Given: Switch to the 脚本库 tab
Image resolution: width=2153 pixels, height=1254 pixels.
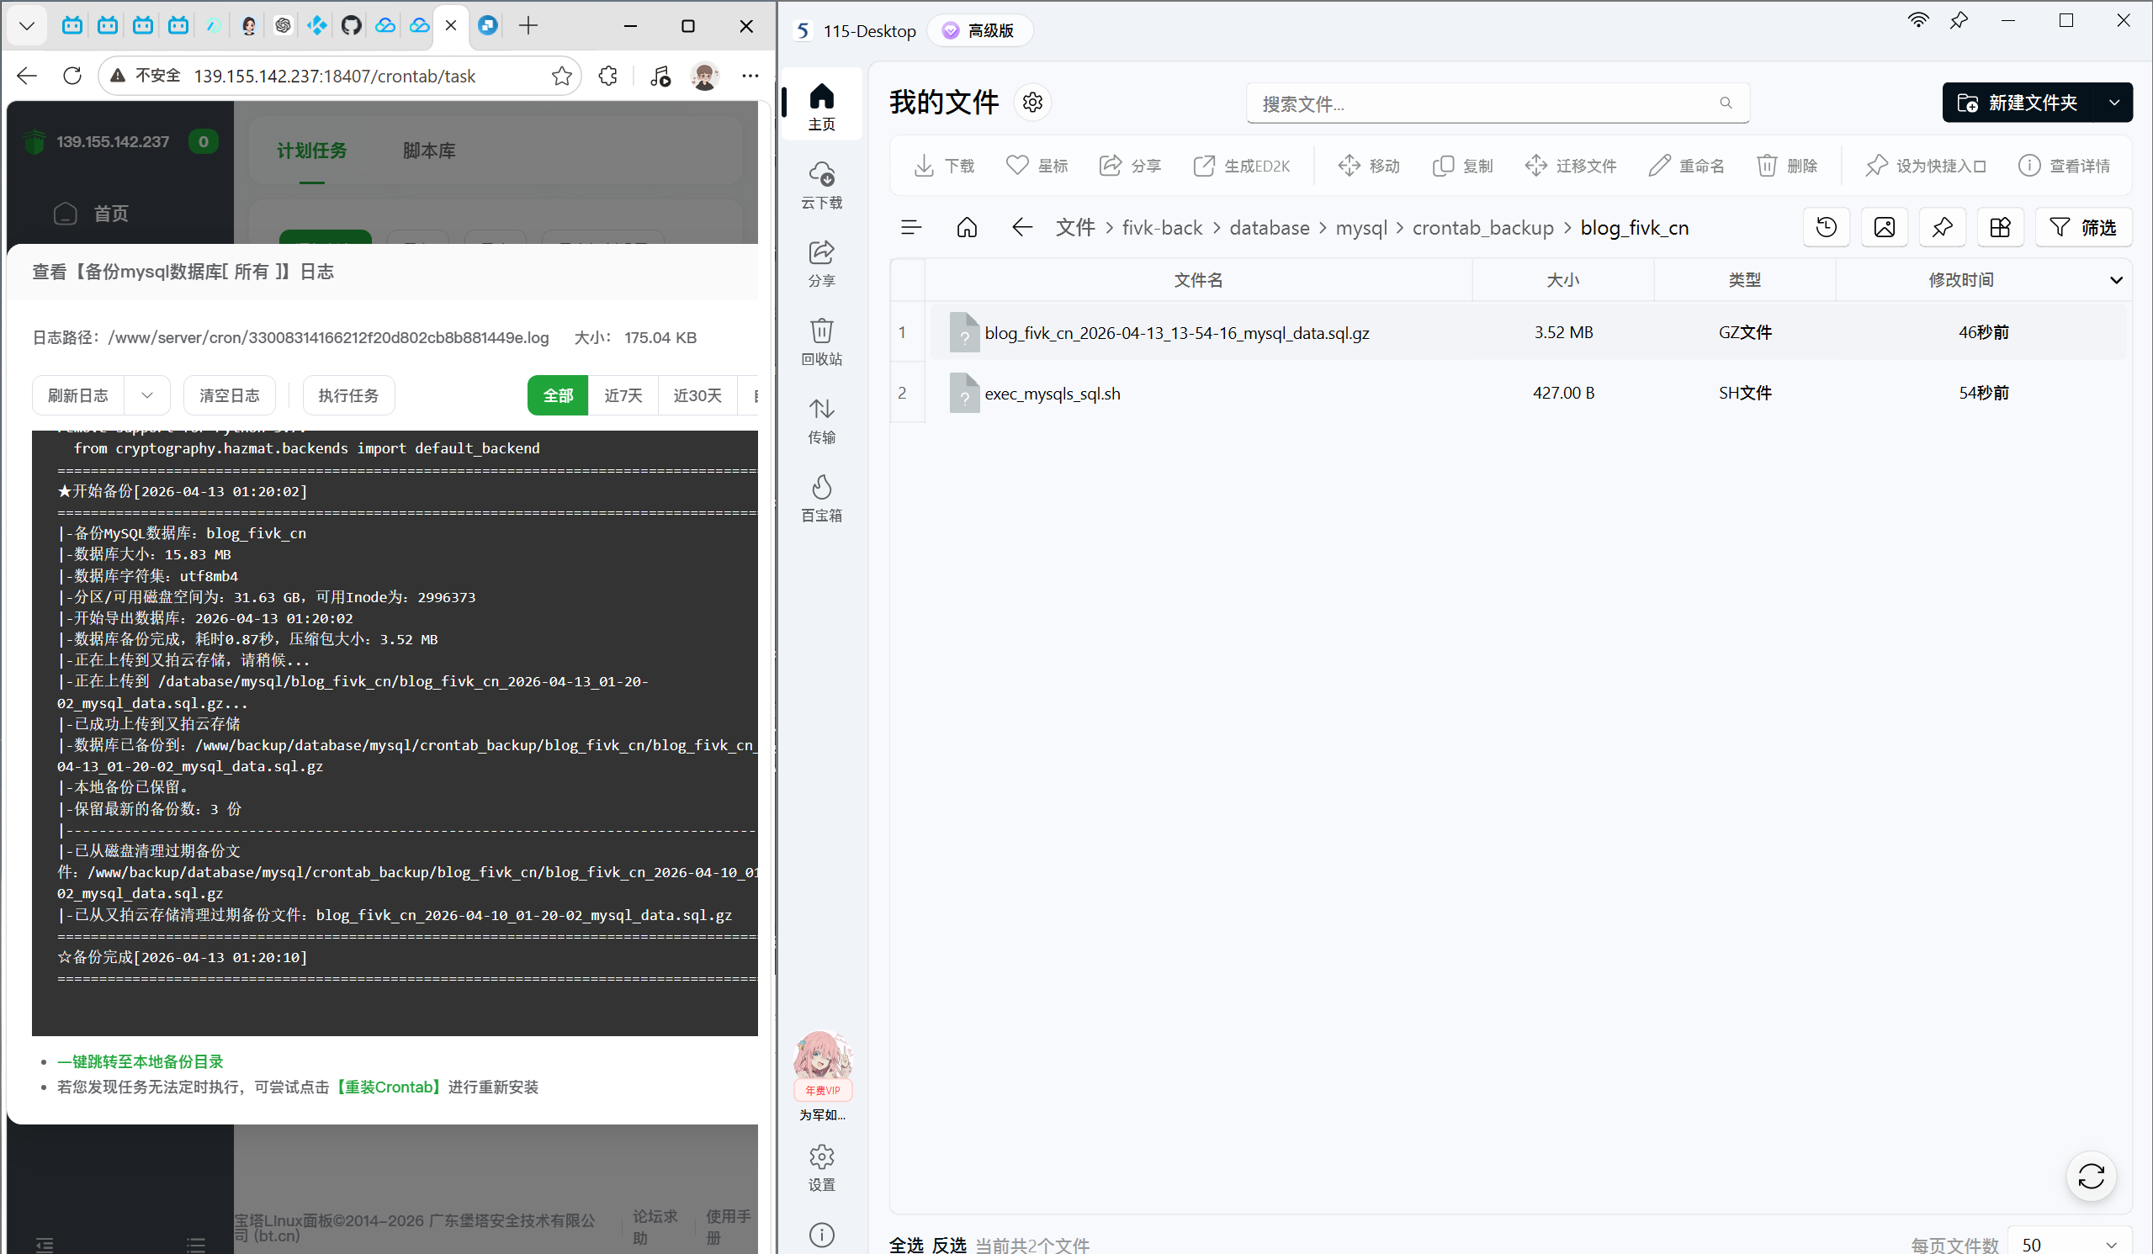Looking at the screenshot, I should tap(429, 151).
